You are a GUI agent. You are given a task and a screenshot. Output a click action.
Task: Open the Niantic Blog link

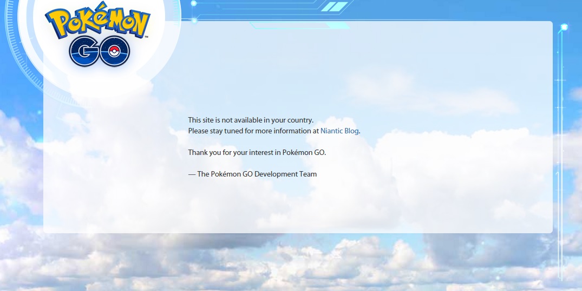click(339, 131)
